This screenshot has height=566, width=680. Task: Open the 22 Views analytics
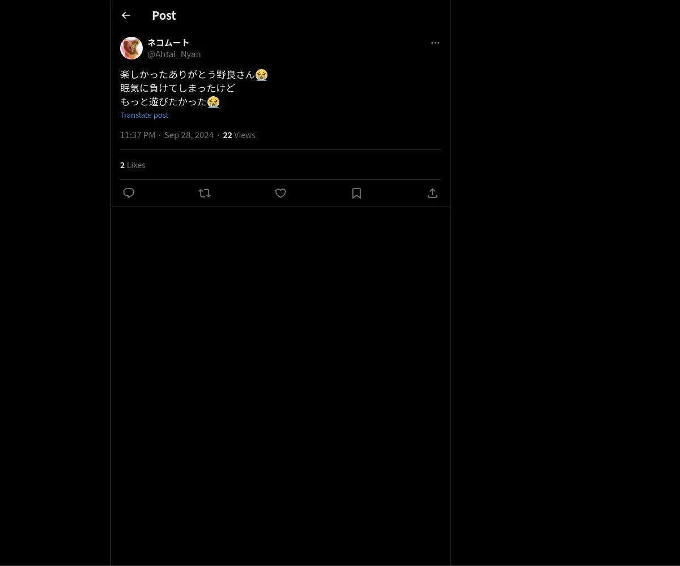pos(239,135)
